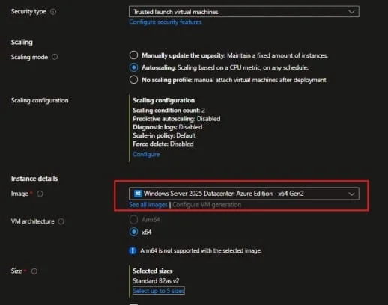
Task: Click the Scaling condition count: 2 text
Action: [169, 110]
